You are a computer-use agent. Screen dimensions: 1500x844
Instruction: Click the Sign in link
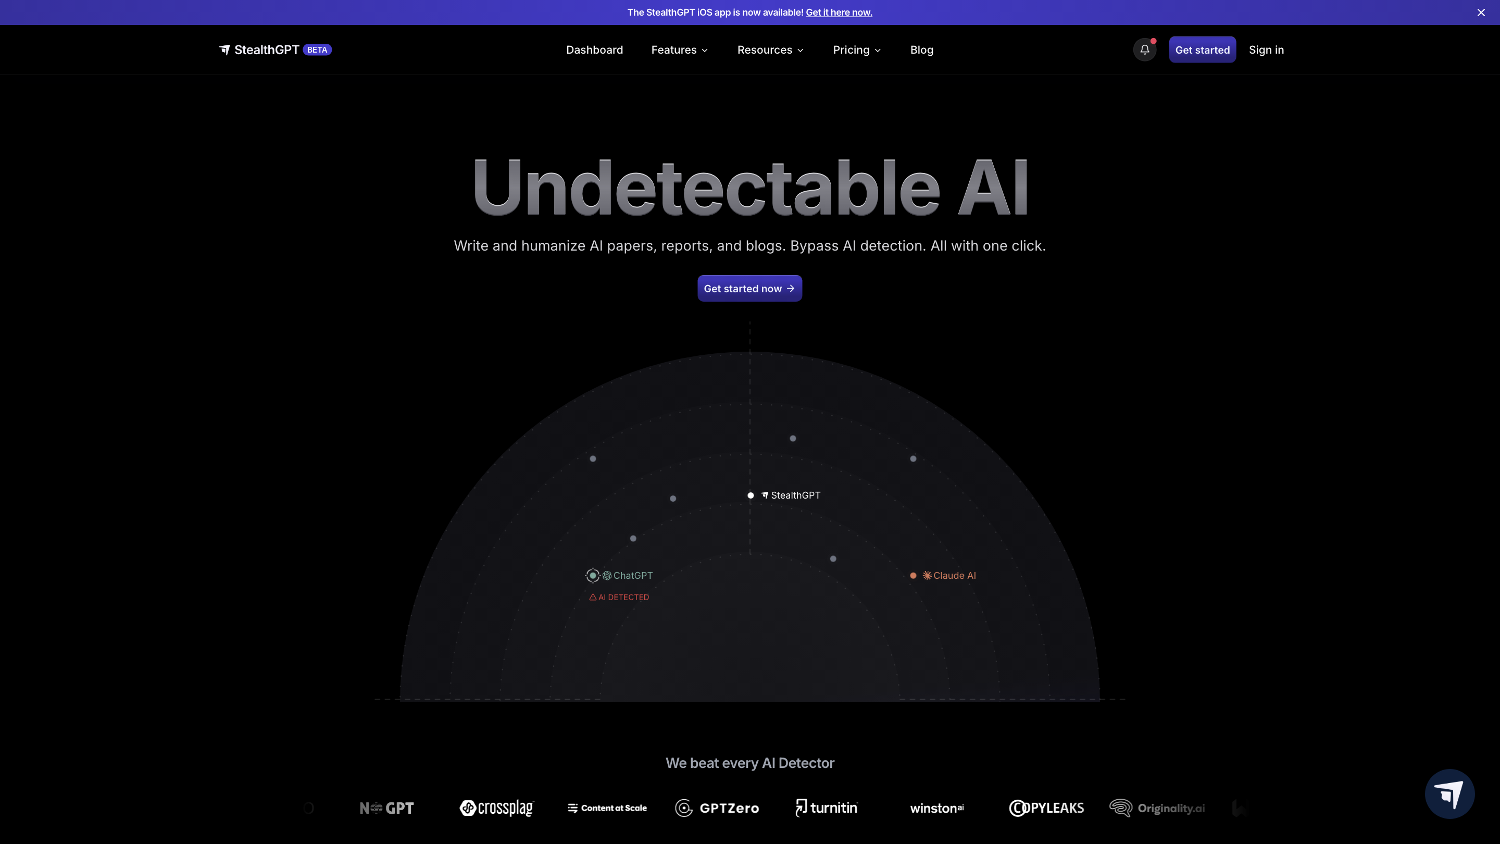1266,49
